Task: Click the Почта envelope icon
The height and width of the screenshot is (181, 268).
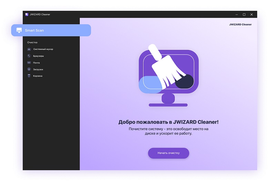Action: [29, 63]
